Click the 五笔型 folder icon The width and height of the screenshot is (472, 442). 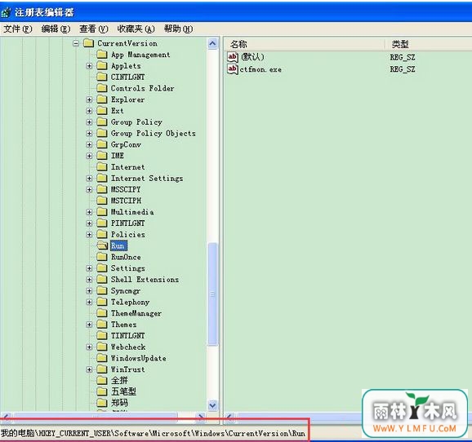[102, 391]
